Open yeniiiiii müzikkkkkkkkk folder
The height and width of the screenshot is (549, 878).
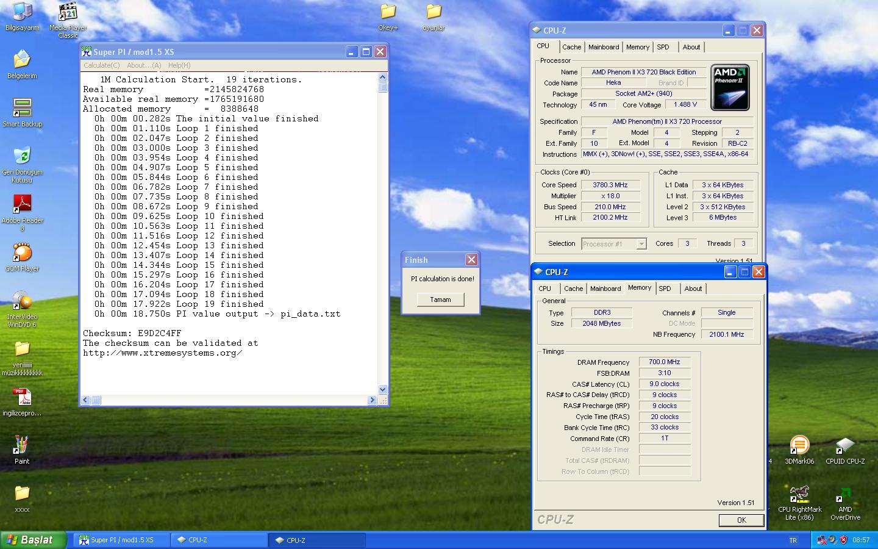22,357
